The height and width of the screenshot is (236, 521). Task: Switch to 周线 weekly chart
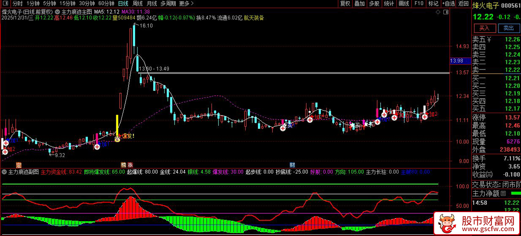(x=138, y=3)
